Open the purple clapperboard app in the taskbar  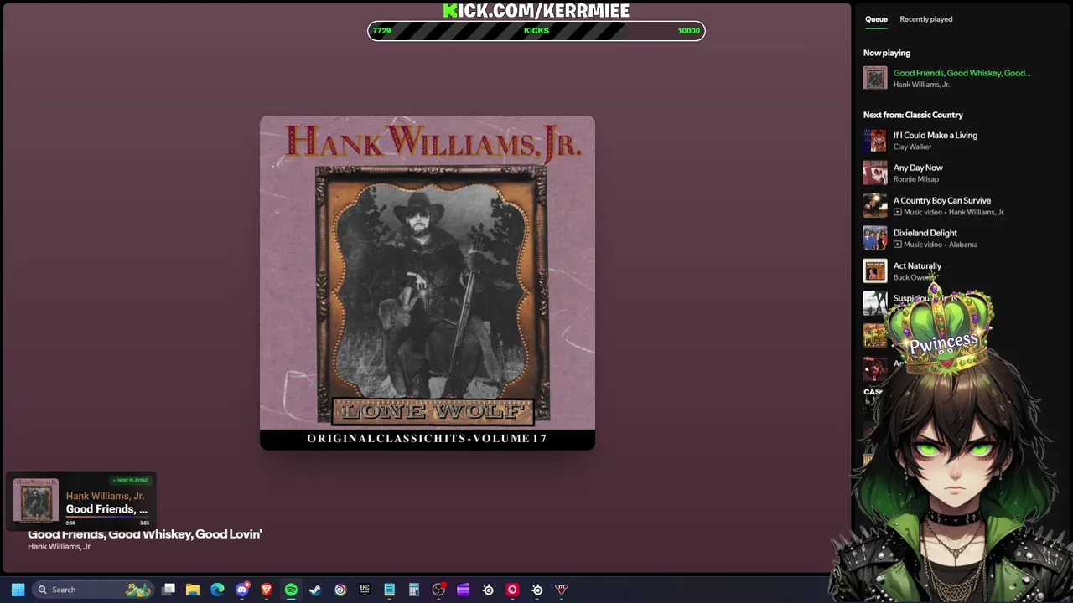point(463,590)
